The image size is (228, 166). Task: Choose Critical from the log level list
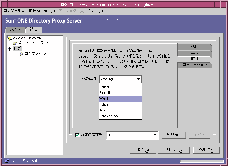pos(120,87)
